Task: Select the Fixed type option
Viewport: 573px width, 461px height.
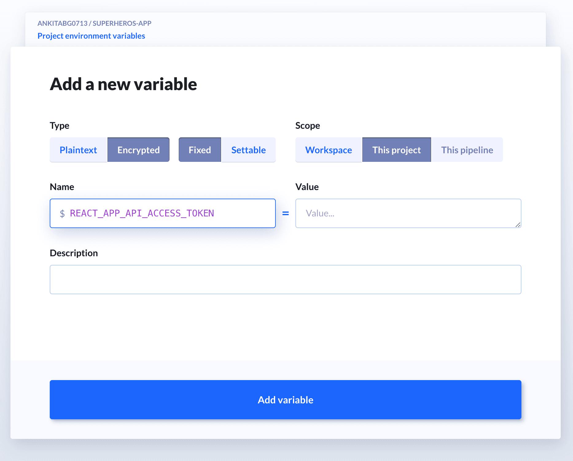Action: click(x=199, y=150)
